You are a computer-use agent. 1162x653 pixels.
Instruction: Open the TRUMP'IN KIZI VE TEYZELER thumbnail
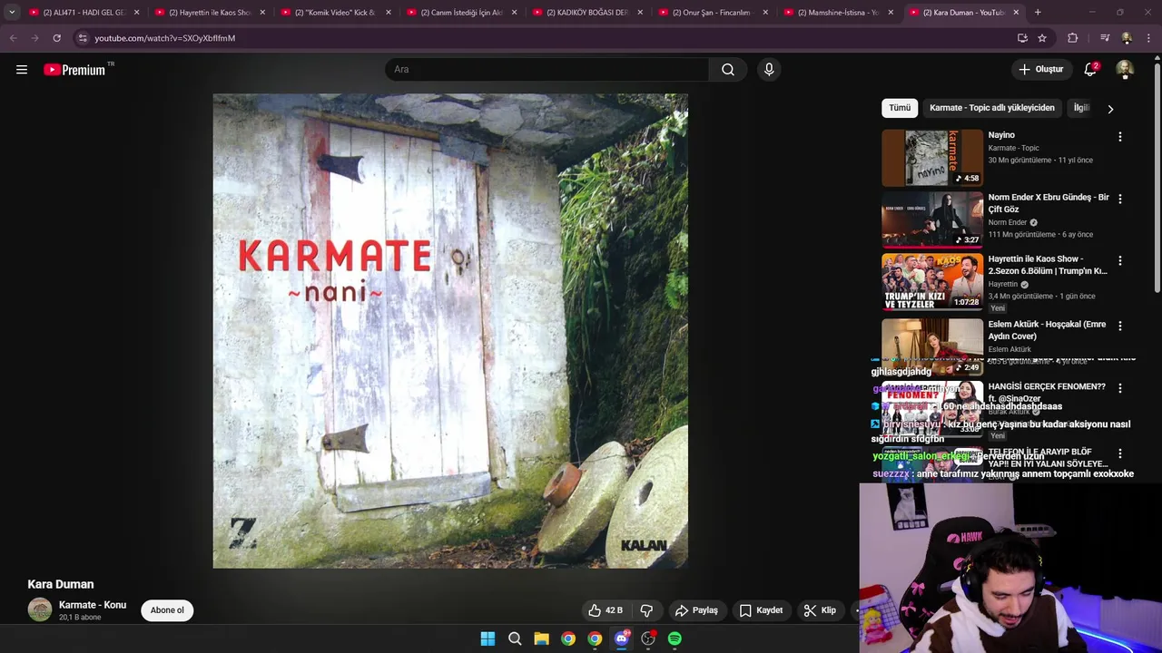click(x=932, y=281)
